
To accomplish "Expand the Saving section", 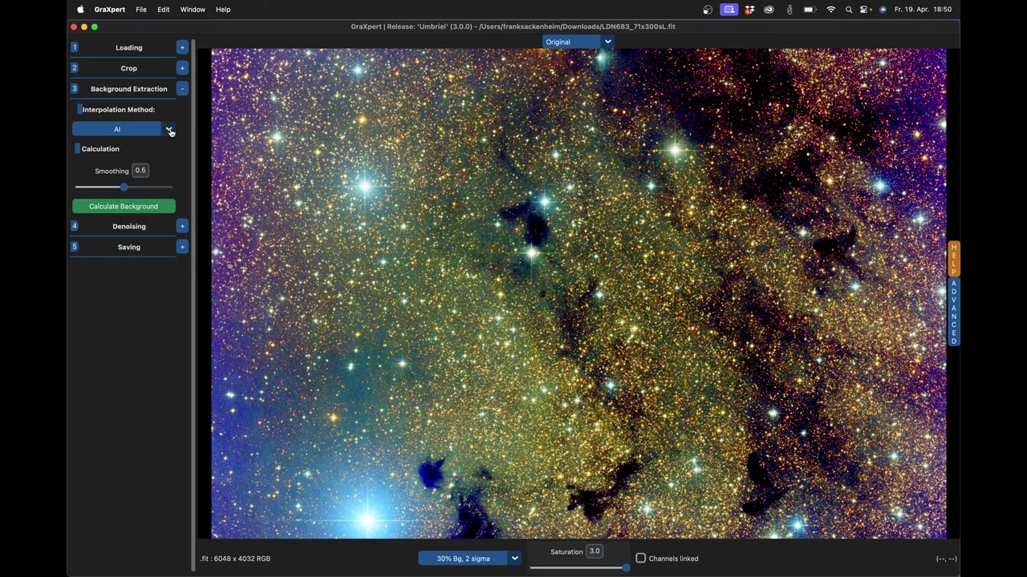I will pyautogui.click(x=182, y=247).
